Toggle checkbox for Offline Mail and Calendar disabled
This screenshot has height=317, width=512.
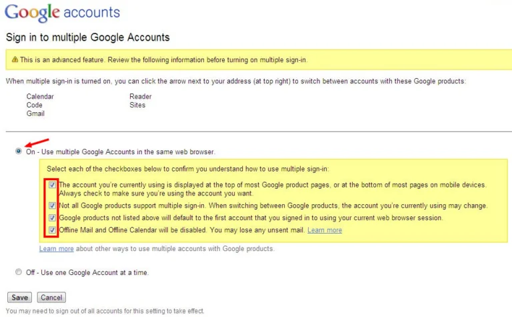tap(52, 230)
